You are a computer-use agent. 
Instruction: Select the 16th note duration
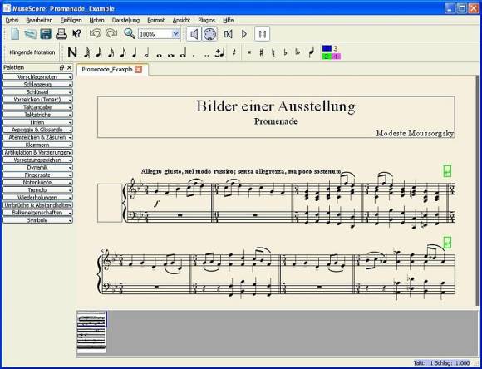click(x=111, y=52)
